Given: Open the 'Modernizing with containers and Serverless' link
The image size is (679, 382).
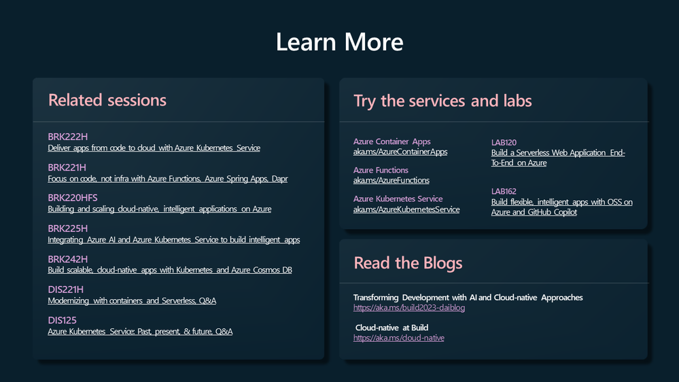Looking at the screenshot, I should (x=132, y=300).
